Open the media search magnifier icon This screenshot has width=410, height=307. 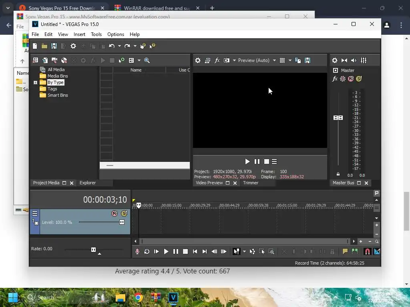click(147, 60)
